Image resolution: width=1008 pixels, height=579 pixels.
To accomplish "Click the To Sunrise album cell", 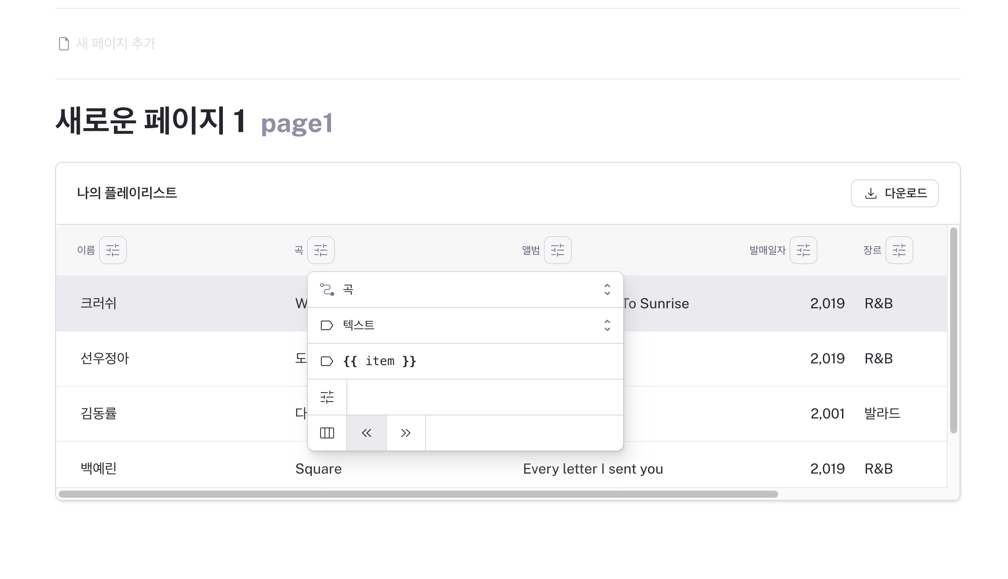I will pos(656,303).
